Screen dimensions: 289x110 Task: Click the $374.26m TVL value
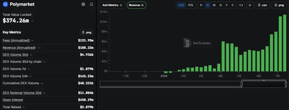pyautogui.click(x=16, y=21)
